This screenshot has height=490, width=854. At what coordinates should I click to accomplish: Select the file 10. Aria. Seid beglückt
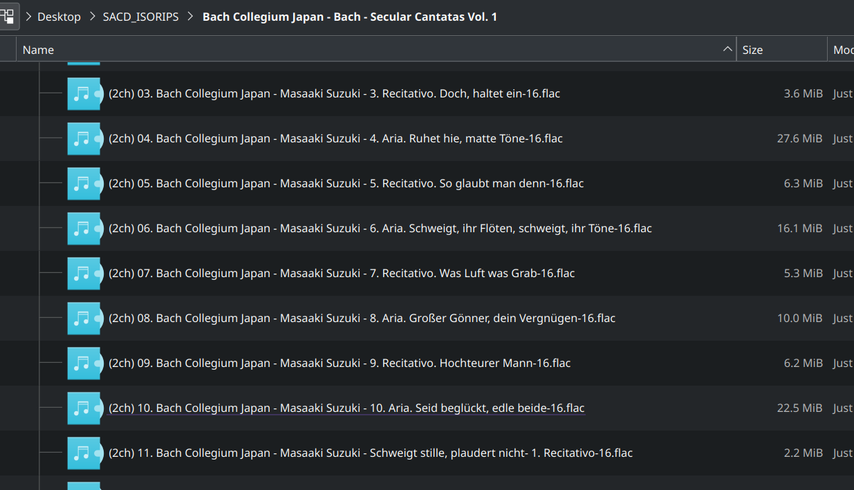tap(346, 408)
